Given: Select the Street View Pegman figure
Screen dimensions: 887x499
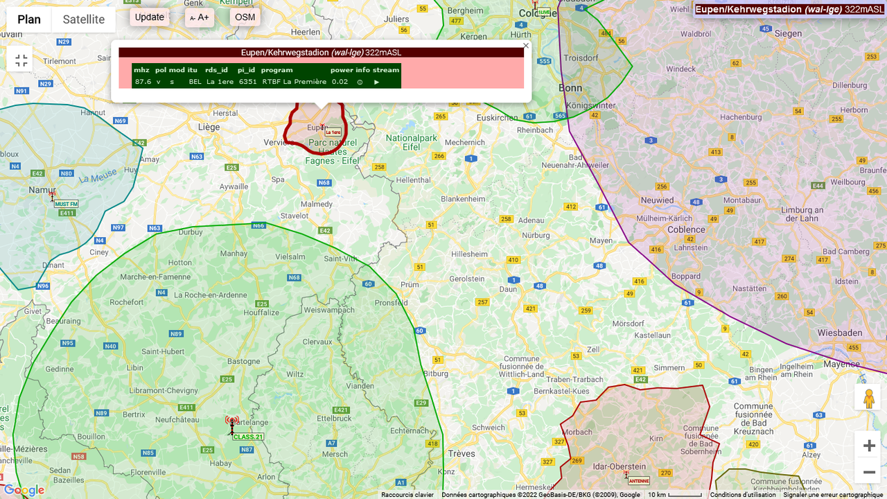Looking at the screenshot, I should coord(868,399).
